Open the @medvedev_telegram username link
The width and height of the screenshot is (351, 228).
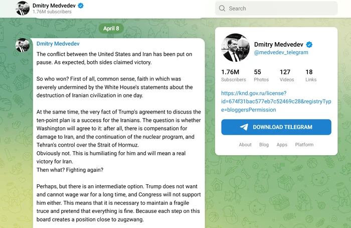pos(281,52)
